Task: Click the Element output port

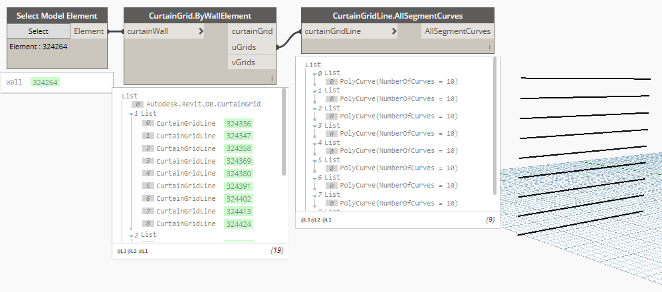Action: point(88,31)
